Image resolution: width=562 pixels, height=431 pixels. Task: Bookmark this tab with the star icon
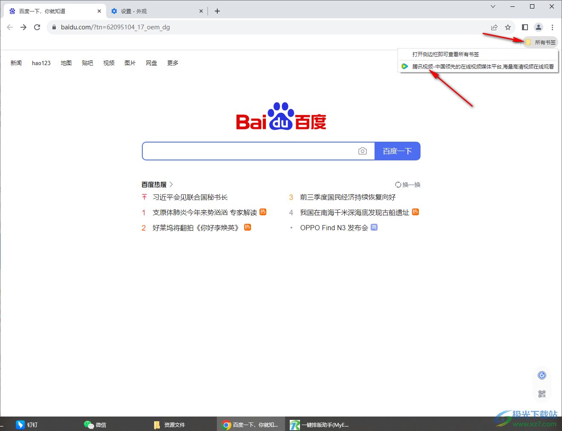(x=508, y=27)
